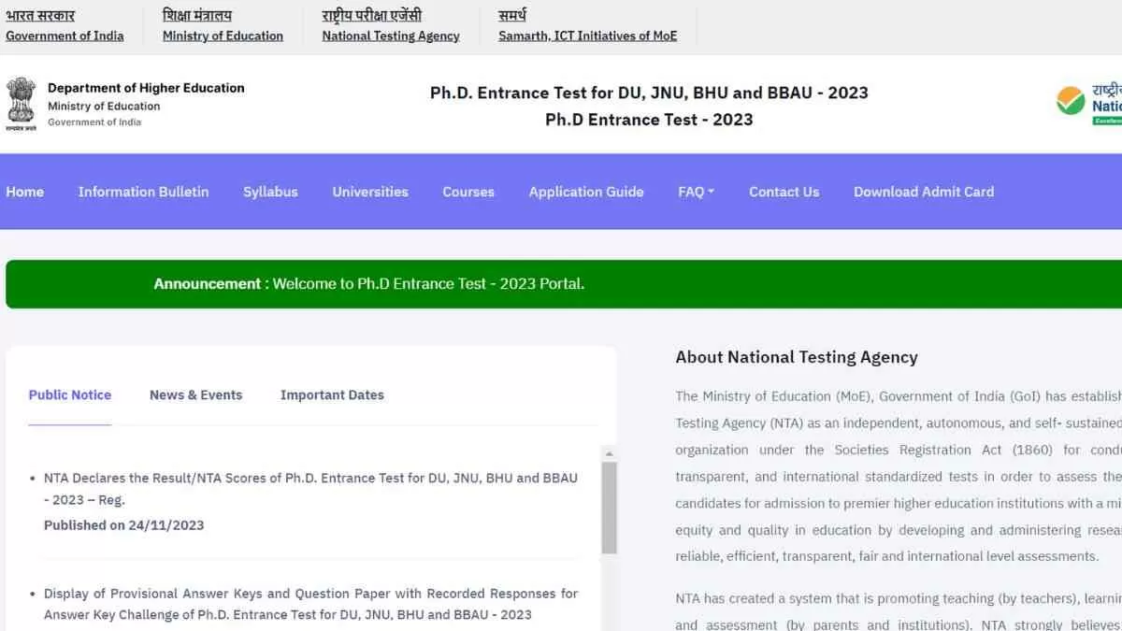Open the Application Guide page

(x=586, y=192)
